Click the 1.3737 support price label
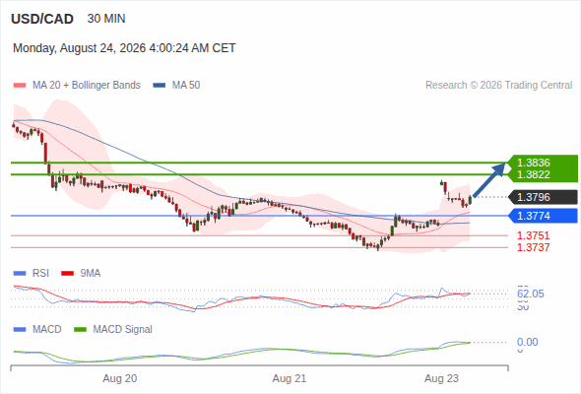This screenshot has width=581, height=394. click(x=534, y=247)
